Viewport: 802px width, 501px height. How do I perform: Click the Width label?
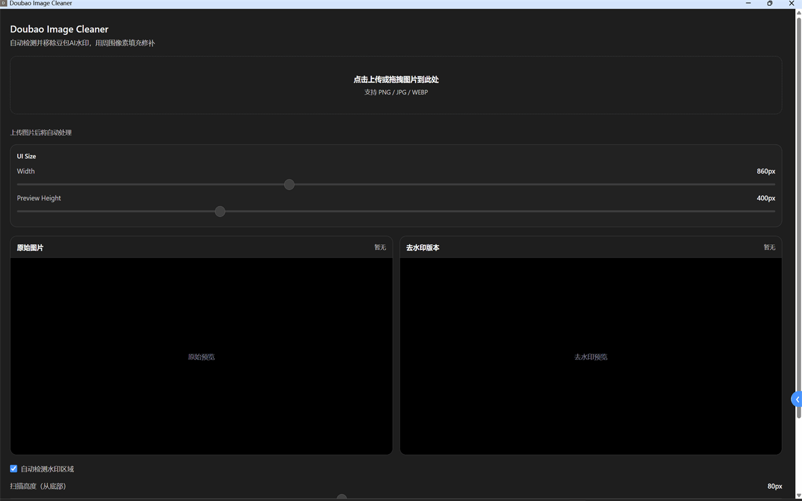tap(26, 172)
